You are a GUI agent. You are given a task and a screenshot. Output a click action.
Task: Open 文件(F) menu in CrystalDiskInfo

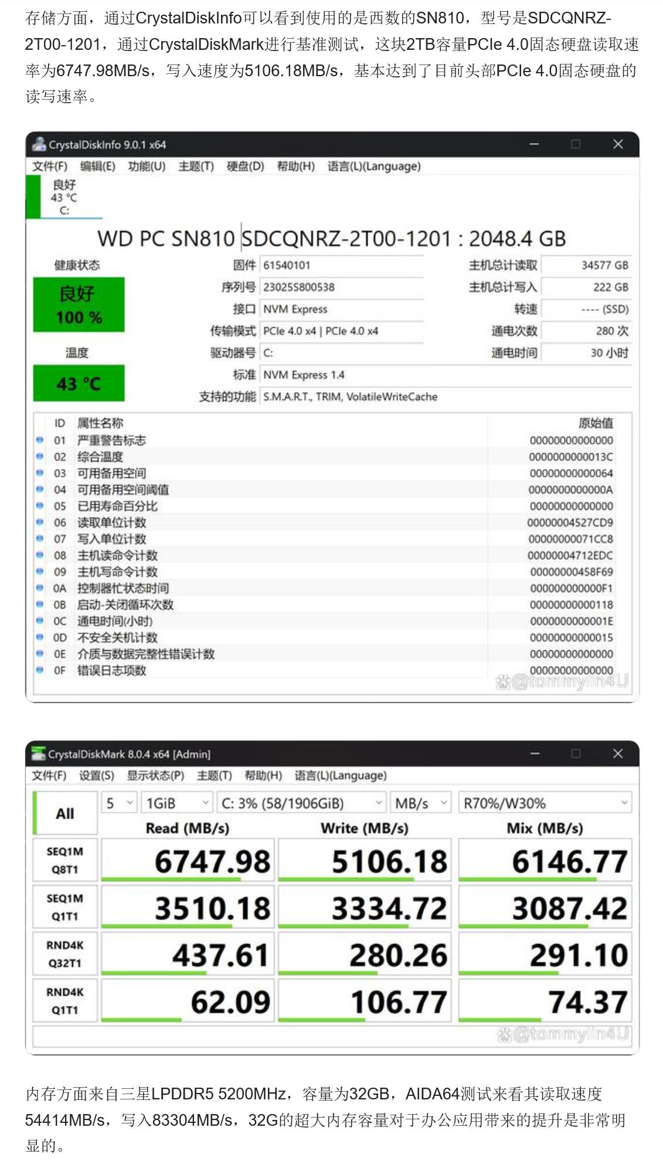[x=50, y=167]
